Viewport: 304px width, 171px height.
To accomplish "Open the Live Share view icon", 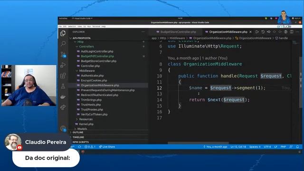I will point(63,107).
